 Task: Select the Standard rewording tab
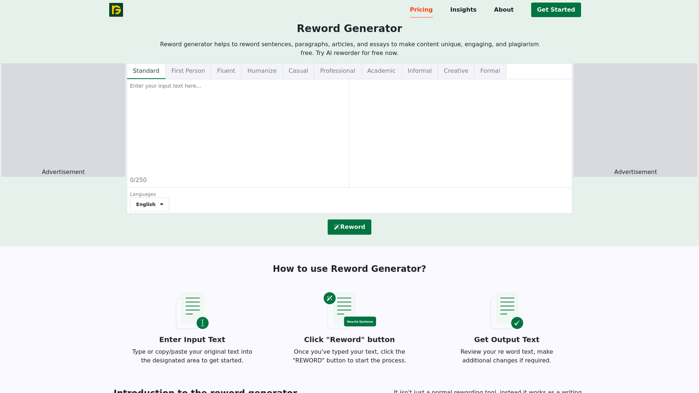coord(146,71)
